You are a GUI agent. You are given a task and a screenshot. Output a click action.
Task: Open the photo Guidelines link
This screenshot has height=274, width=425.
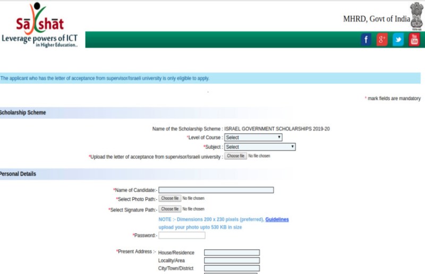tap(277, 219)
